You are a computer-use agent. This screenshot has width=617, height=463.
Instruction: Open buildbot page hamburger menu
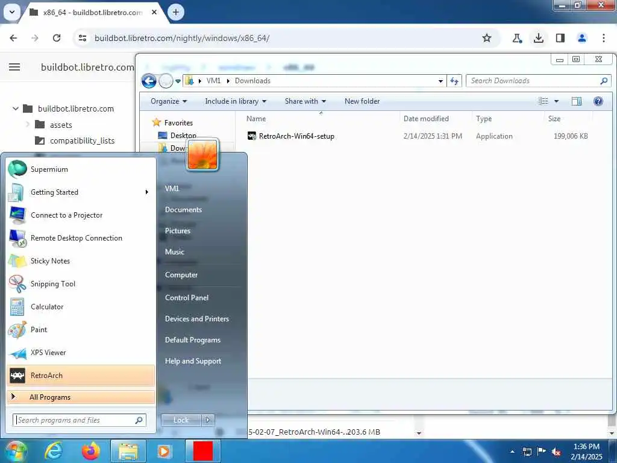14,67
